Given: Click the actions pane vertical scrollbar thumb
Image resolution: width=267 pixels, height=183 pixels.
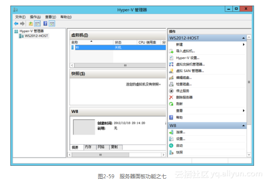Looking at the screenshot, I should pos(249,82).
